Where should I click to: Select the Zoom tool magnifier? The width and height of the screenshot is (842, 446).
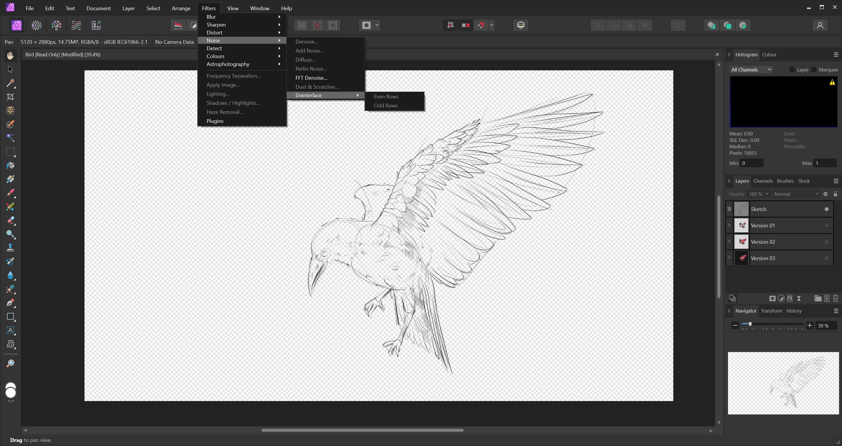(x=11, y=363)
